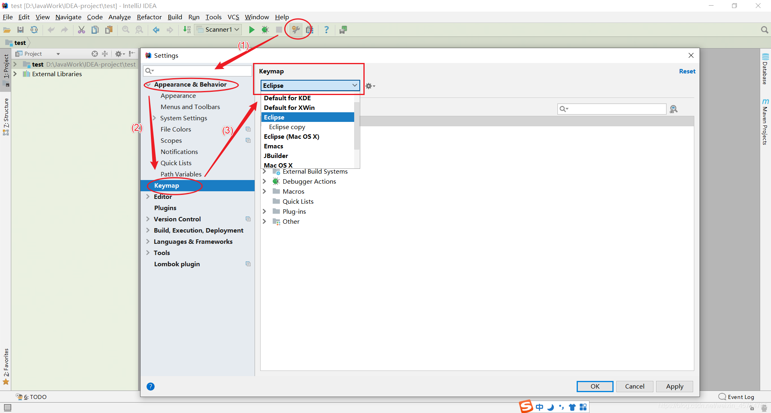The width and height of the screenshot is (771, 413).
Task: Click the search everywhere magnifier icon
Action: [x=764, y=29]
